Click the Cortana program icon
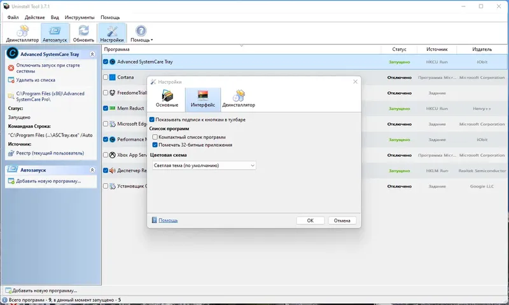 coord(113,77)
